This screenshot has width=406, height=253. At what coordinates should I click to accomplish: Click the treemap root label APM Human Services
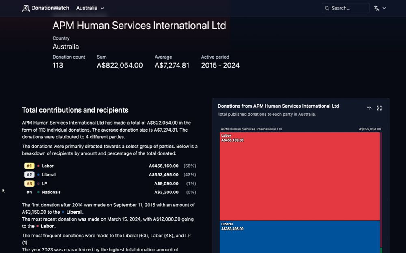251,129
